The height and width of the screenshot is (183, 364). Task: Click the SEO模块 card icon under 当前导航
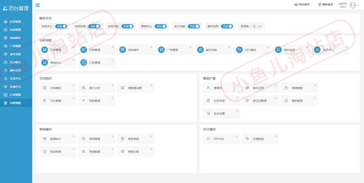pyautogui.click(x=240, y=50)
